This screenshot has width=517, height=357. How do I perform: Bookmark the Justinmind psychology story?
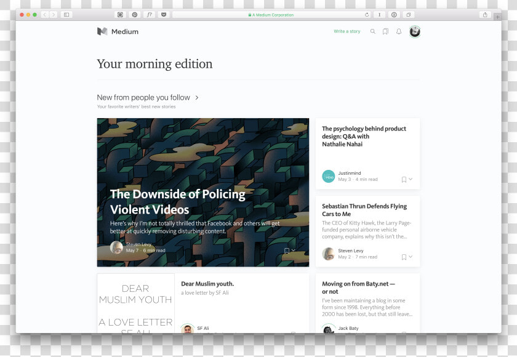(404, 180)
